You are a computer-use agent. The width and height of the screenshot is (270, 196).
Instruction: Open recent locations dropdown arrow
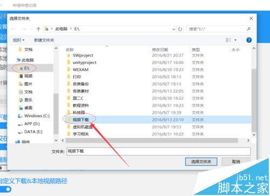click(31, 29)
